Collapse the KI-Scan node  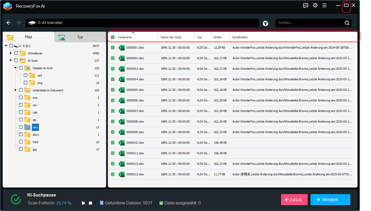coord(11,61)
